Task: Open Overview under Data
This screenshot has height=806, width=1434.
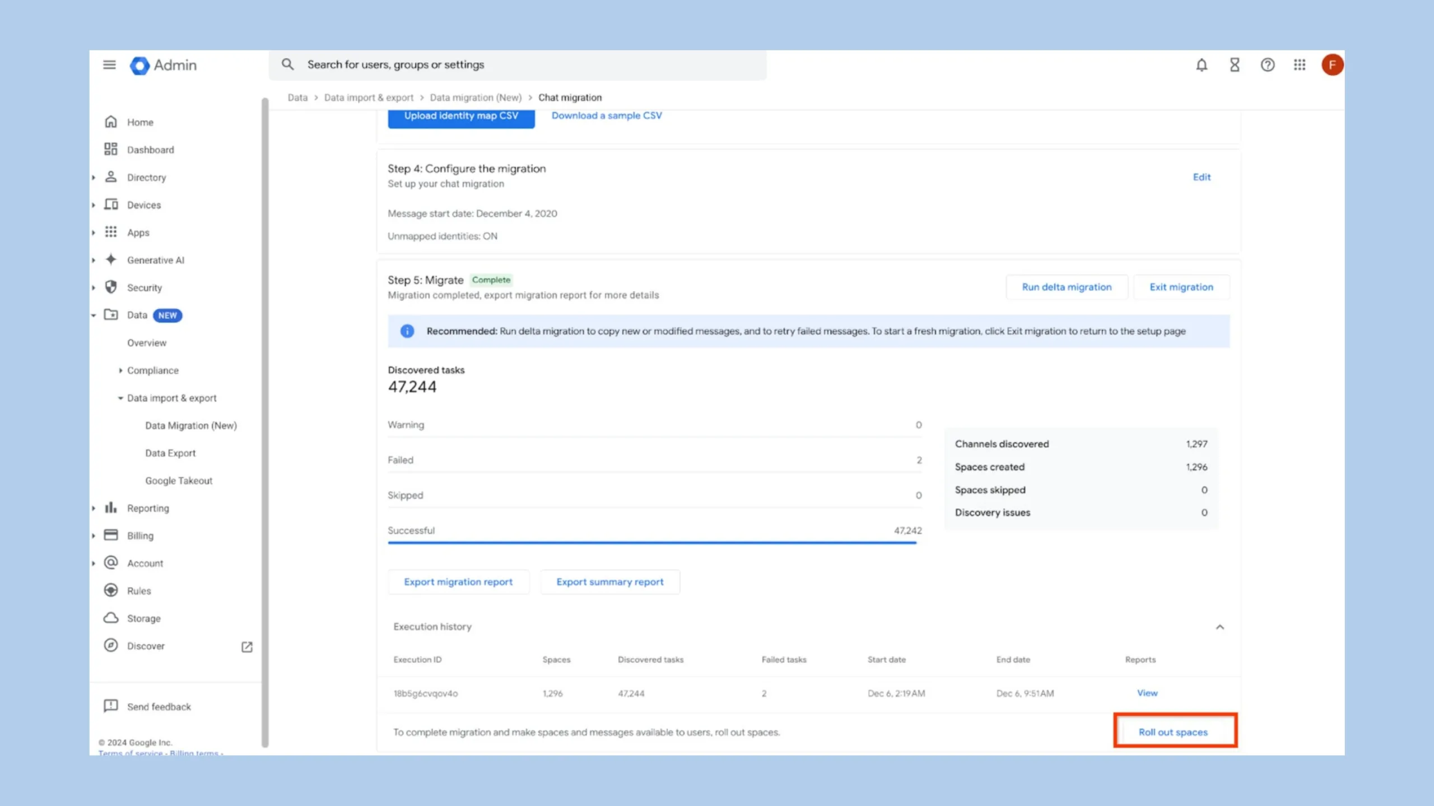Action: click(147, 343)
